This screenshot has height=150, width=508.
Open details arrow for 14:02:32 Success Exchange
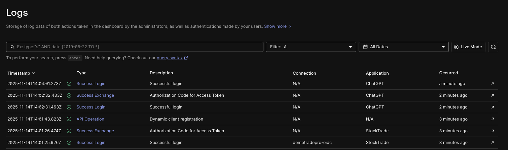(x=493, y=95)
